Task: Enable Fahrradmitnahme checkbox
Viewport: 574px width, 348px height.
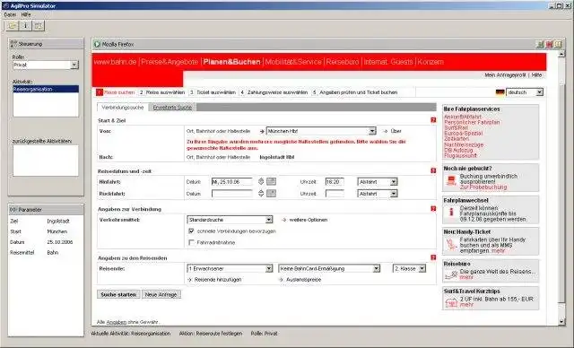Action: (x=191, y=242)
